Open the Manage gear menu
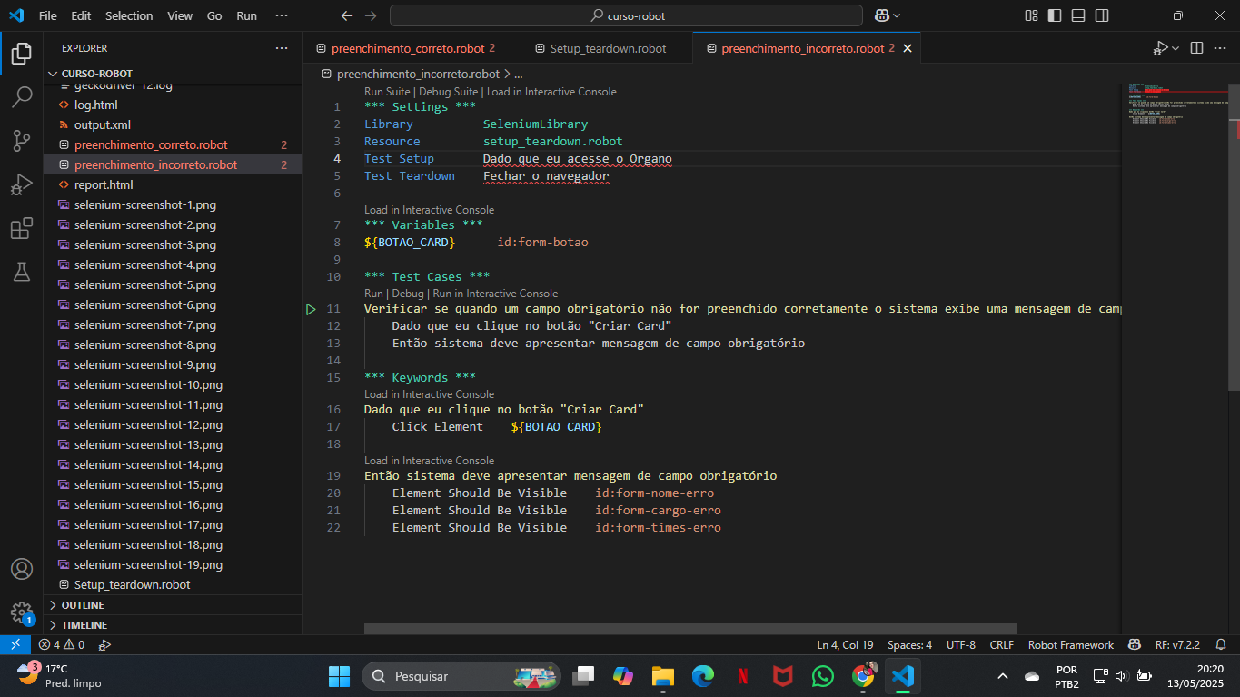The height and width of the screenshot is (697, 1240). [22, 612]
